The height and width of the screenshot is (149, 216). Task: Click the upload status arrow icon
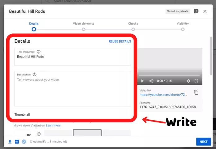[x=10, y=142]
